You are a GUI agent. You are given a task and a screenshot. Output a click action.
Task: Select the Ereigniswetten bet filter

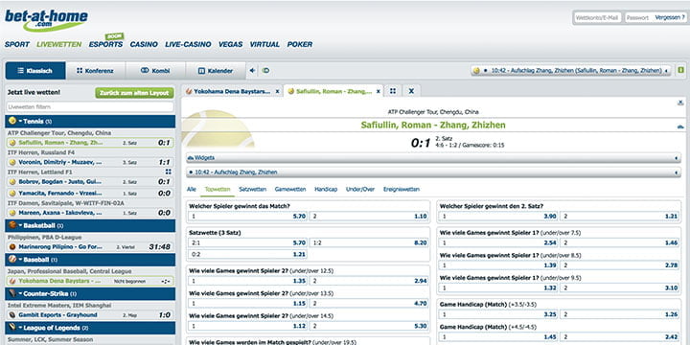click(402, 189)
